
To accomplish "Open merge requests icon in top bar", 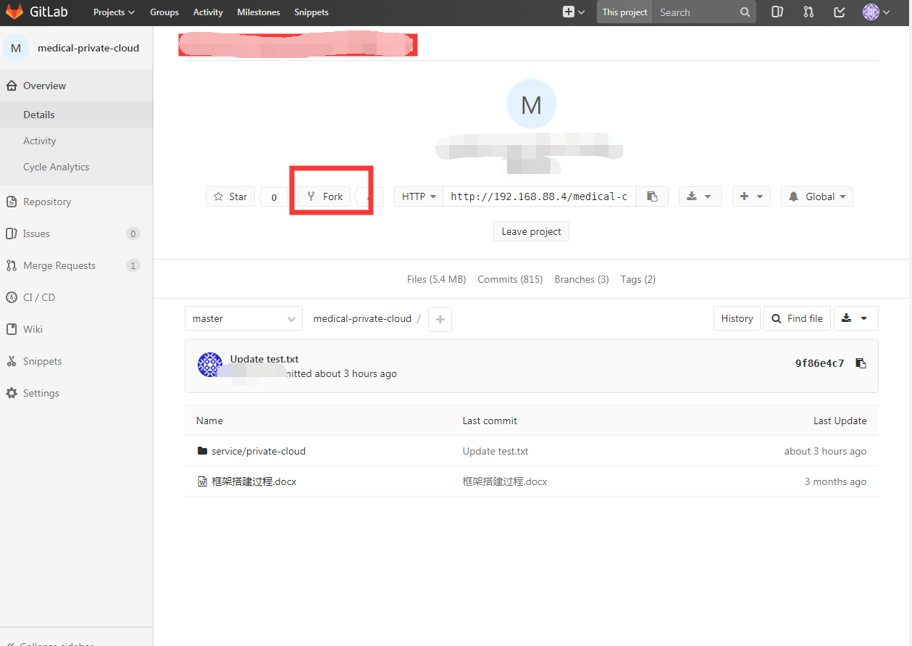I will point(808,12).
